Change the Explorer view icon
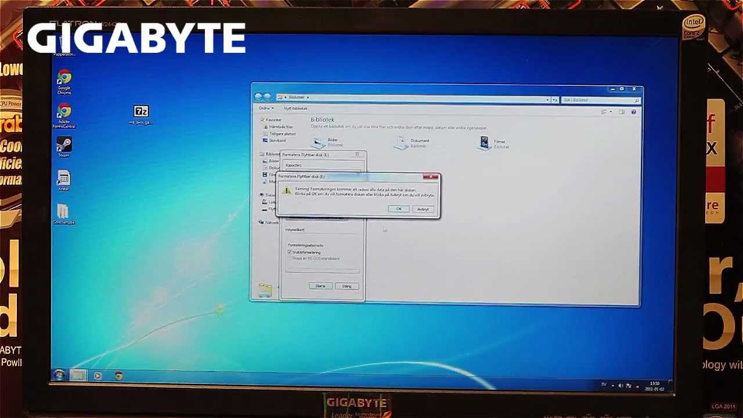The width and height of the screenshot is (743, 418). (604, 111)
